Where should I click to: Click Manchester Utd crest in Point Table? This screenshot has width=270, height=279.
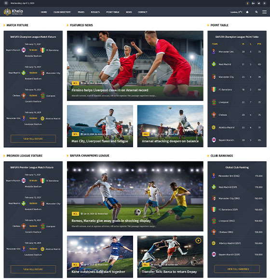[214, 51]
